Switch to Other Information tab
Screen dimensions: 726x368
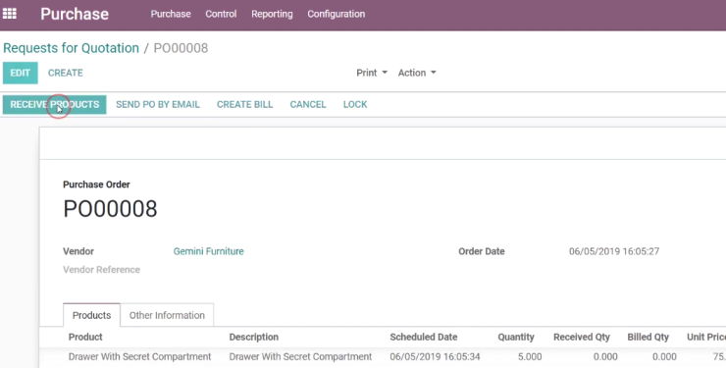[167, 315]
